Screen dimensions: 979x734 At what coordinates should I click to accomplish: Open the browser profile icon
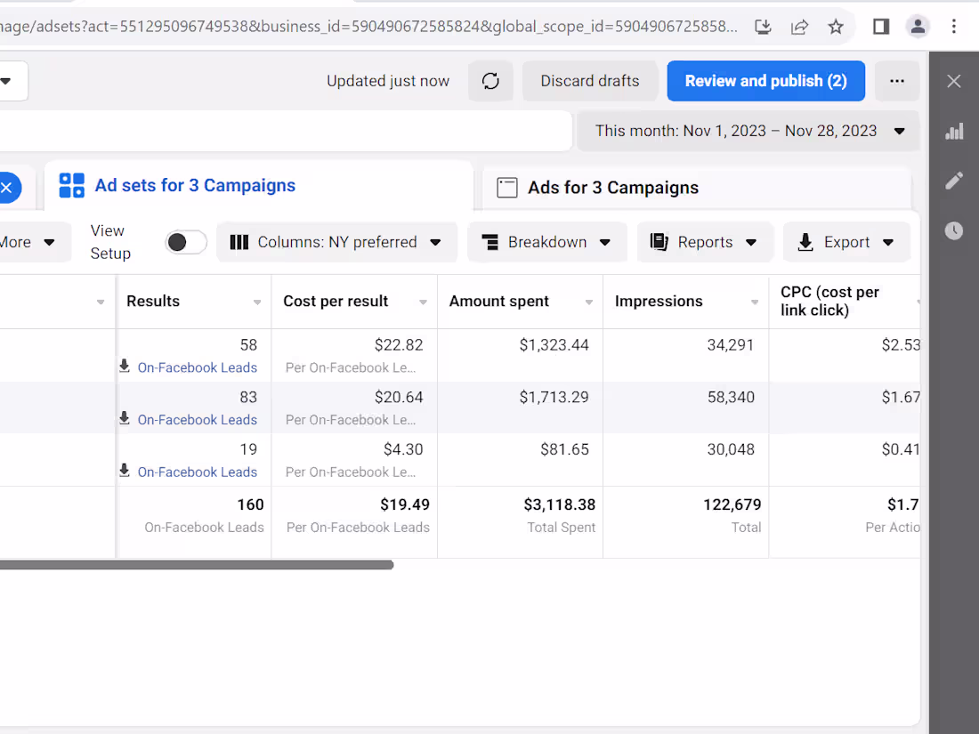(918, 27)
